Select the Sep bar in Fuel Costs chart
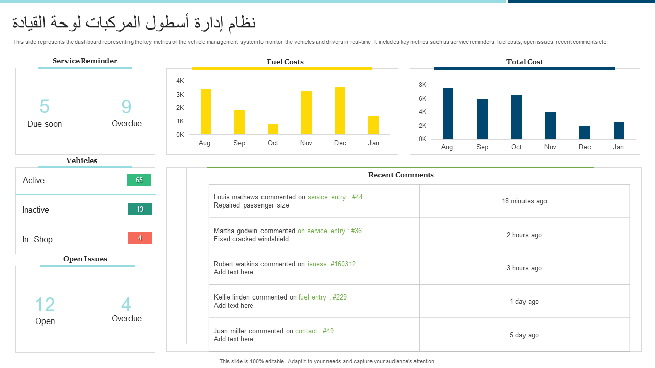This screenshot has width=655, height=368. pos(239,122)
